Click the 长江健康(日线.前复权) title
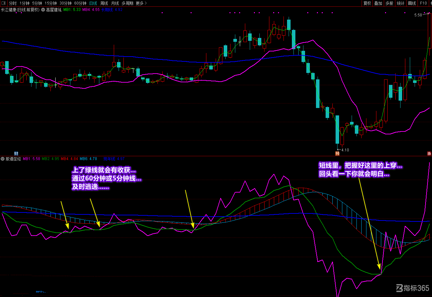This screenshot has height=297, width=432. click(20, 10)
